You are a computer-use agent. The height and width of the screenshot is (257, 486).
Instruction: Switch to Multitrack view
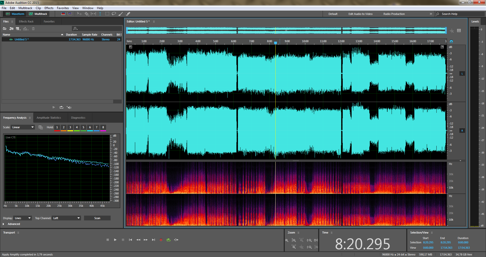38,14
